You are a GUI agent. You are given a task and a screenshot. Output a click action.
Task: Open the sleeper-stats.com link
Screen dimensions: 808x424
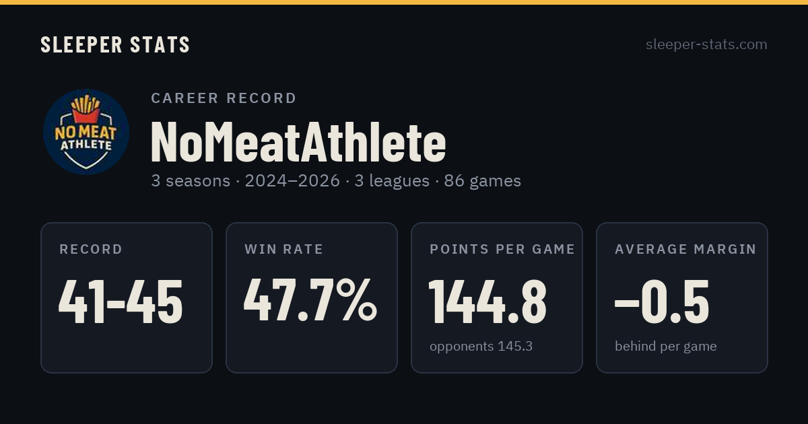coord(706,44)
